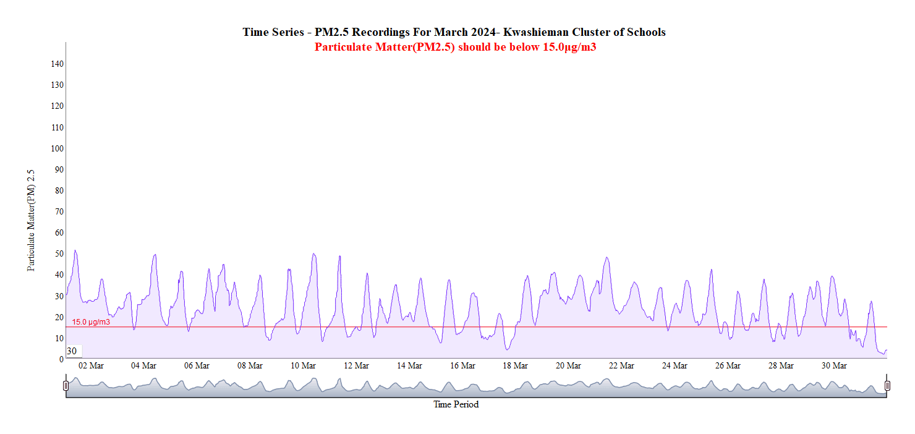Screen dimensions: 915x434
Task: Click the '04 Mar' date tick label
Action: tap(143, 366)
